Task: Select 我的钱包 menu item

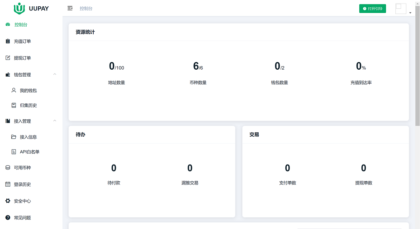Action: [x=28, y=90]
